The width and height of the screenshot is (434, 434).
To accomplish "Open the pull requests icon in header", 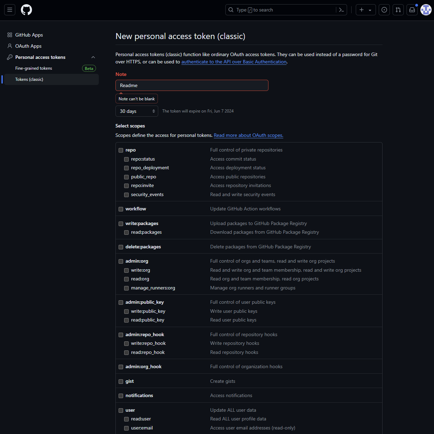I will pos(398,10).
